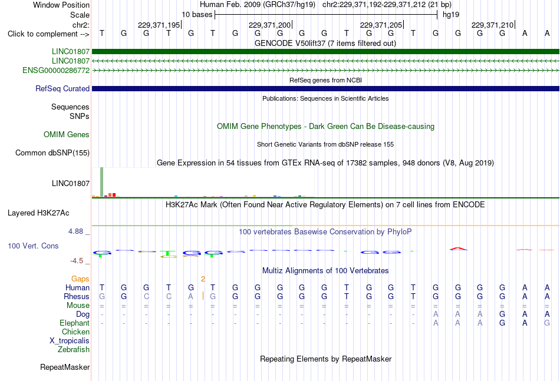Click the solid green LINC01807 gene bar
Viewport: 560px width, 381px height.
(x=325, y=51)
